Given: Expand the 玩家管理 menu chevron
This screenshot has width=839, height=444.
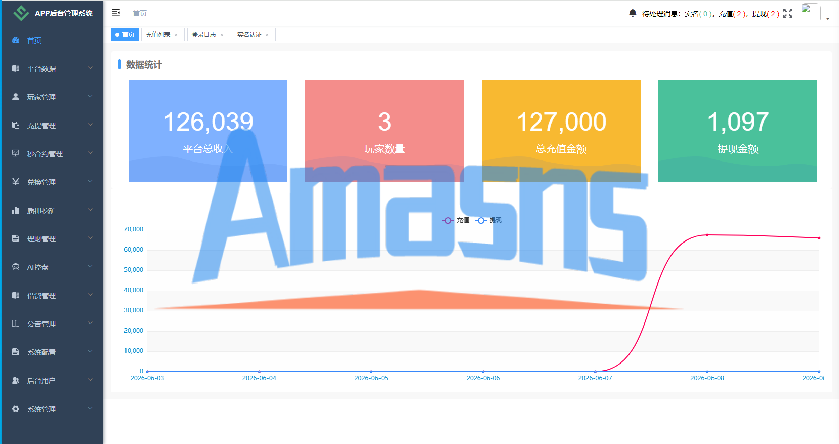Looking at the screenshot, I should point(90,96).
